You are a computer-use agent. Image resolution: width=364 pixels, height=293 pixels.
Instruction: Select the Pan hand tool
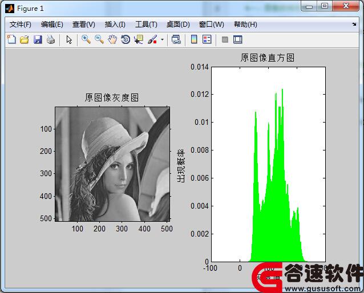(x=112, y=39)
